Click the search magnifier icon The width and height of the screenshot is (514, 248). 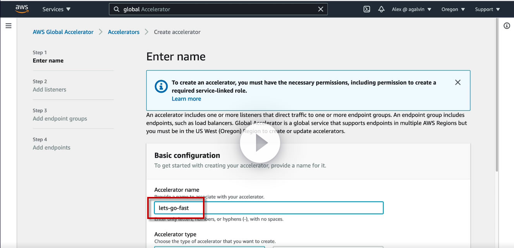click(x=117, y=9)
